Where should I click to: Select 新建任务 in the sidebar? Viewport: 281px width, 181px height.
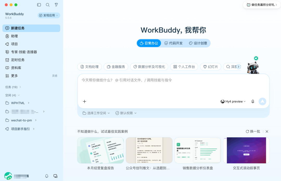(31, 28)
